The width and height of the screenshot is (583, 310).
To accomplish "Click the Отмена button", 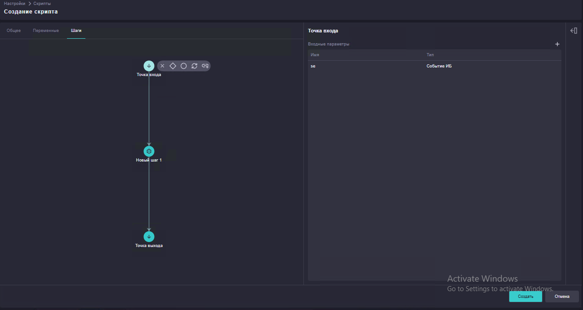I will [x=562, y=297].
